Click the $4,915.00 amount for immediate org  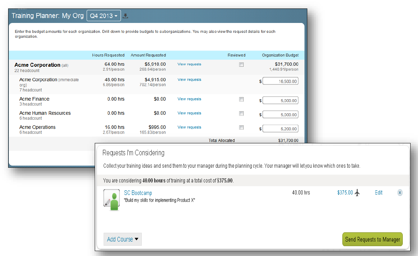pos(155,79)
